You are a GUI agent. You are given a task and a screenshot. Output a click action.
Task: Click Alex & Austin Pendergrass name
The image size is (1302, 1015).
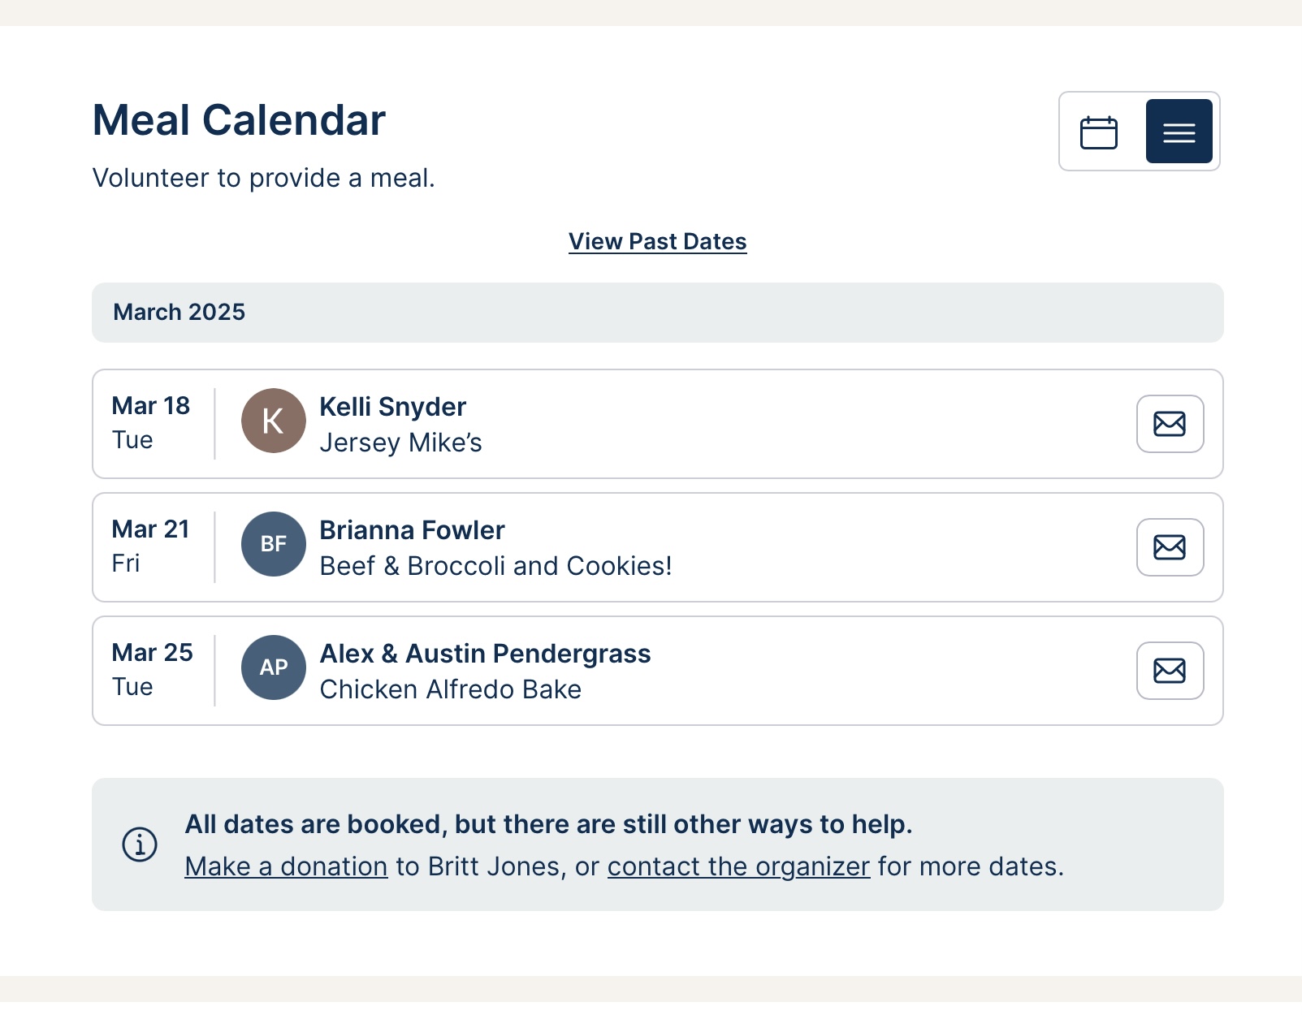[x=485, y=654]
